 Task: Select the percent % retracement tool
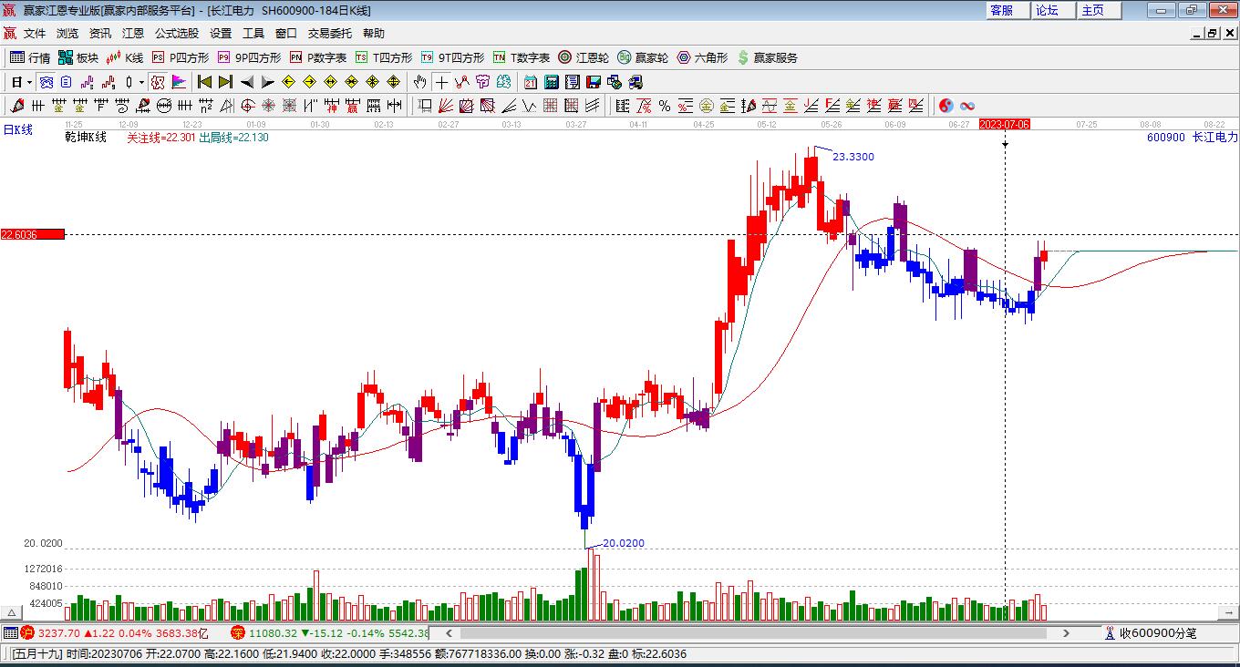click(x=665, y=106)
